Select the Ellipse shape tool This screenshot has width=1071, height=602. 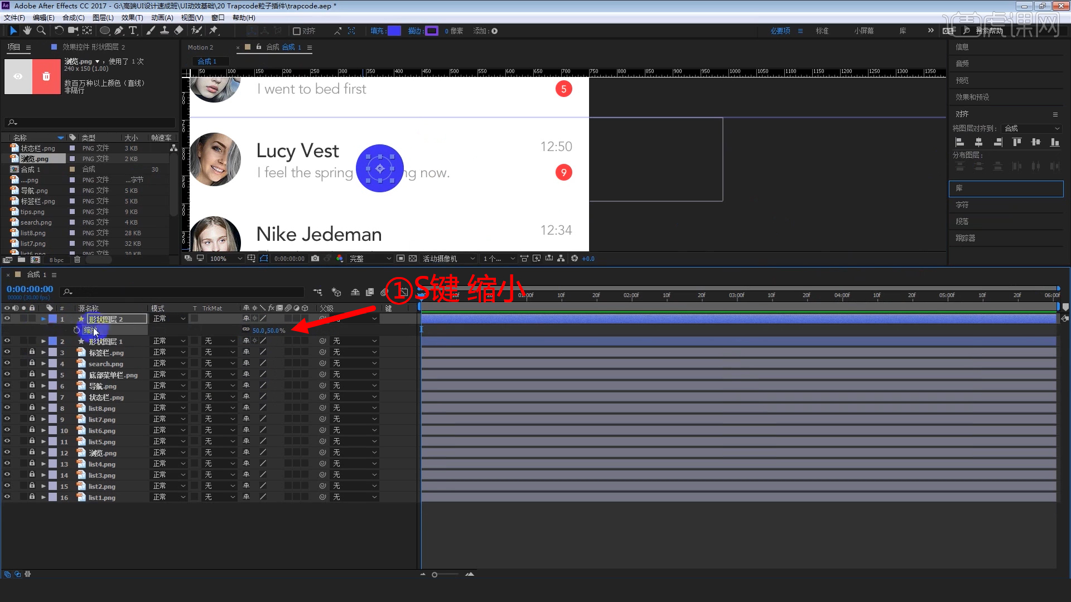(104, 31)
